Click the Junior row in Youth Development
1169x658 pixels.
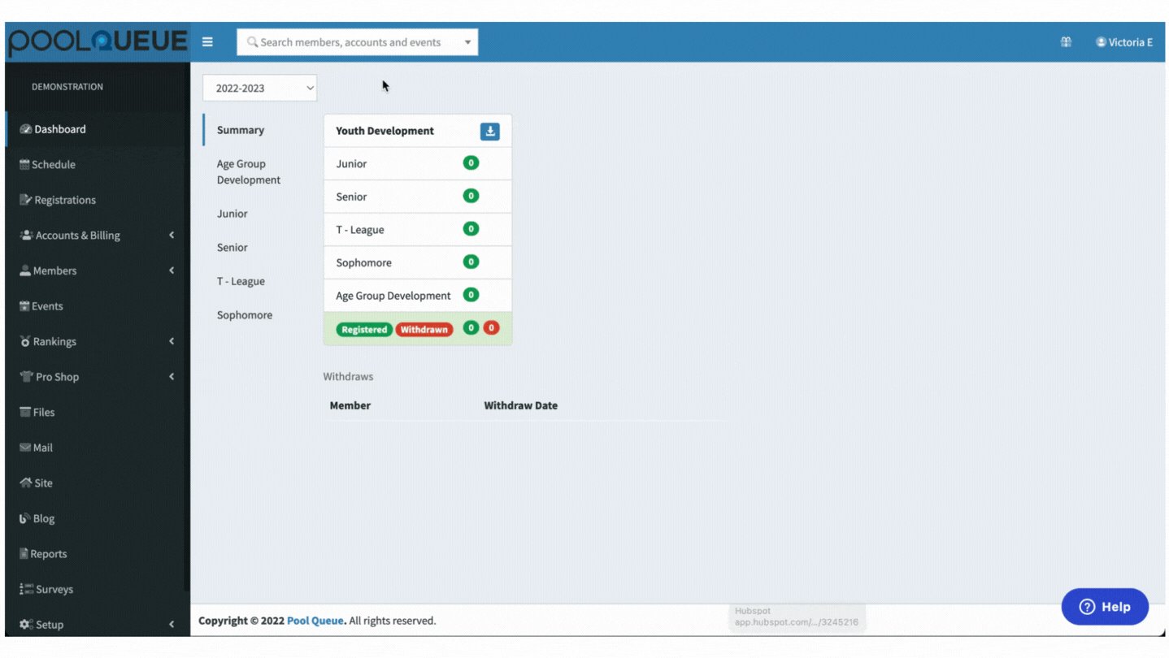tap(418, 163)
